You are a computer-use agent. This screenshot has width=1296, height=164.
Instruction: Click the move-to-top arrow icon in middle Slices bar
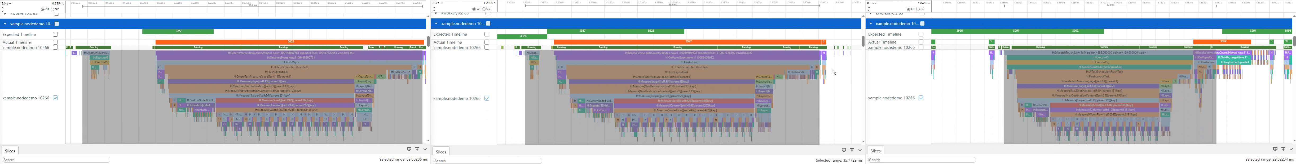coord(852,150)
